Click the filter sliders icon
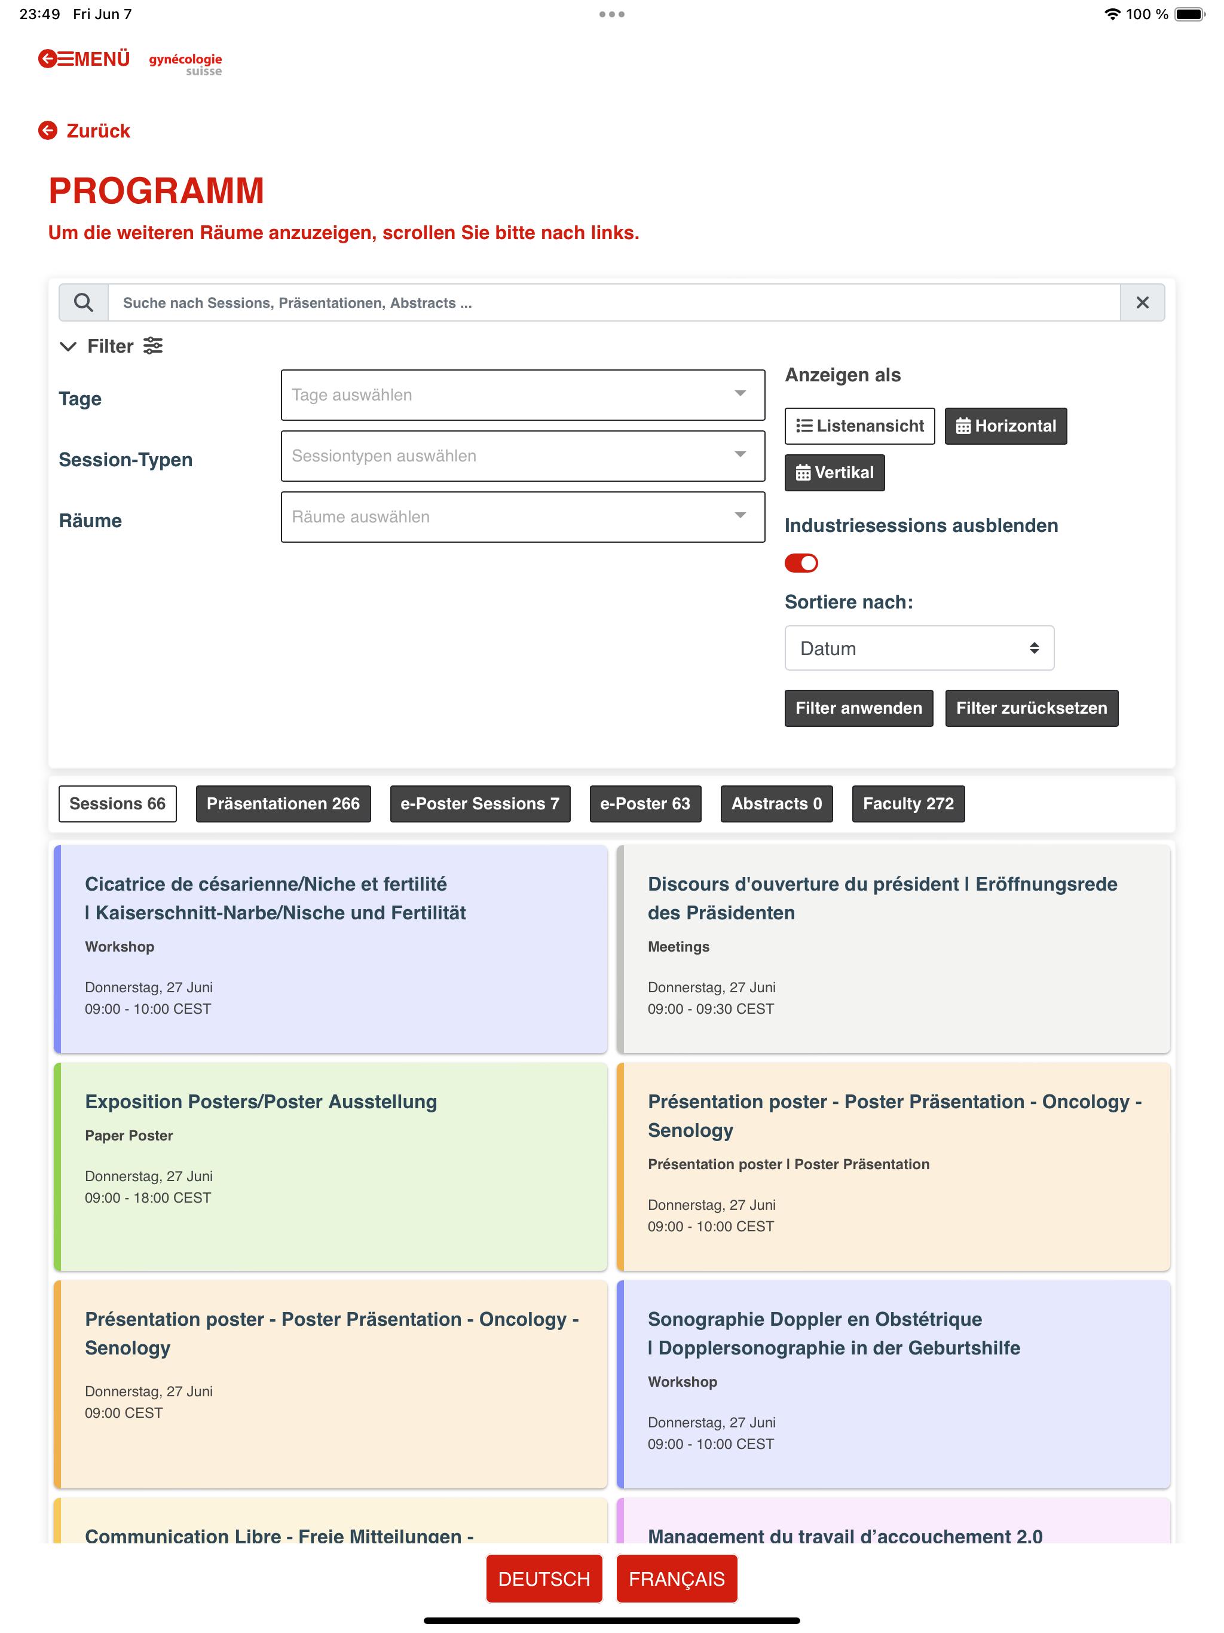This screenshot has height=1633, width=1224. click(153, 345)
